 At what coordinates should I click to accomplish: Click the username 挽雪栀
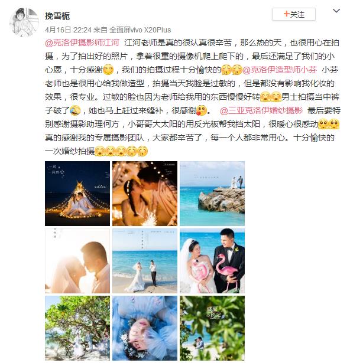click(57, 16)
